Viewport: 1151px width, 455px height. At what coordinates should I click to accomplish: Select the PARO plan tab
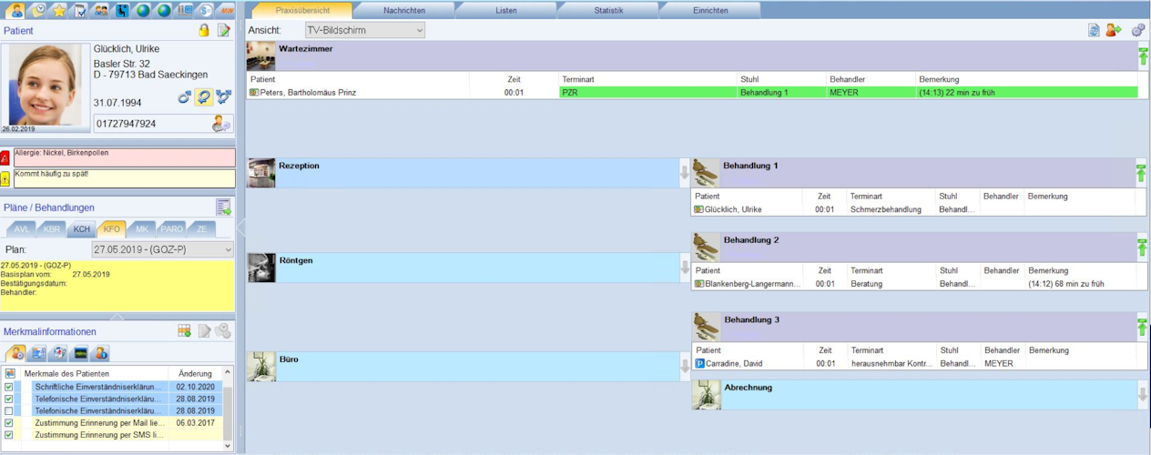click(171, 228)
